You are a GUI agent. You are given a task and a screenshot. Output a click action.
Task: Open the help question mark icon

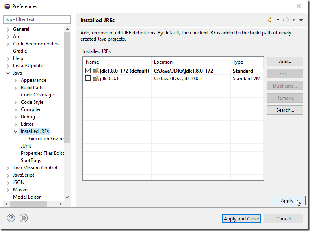point(11,218)
